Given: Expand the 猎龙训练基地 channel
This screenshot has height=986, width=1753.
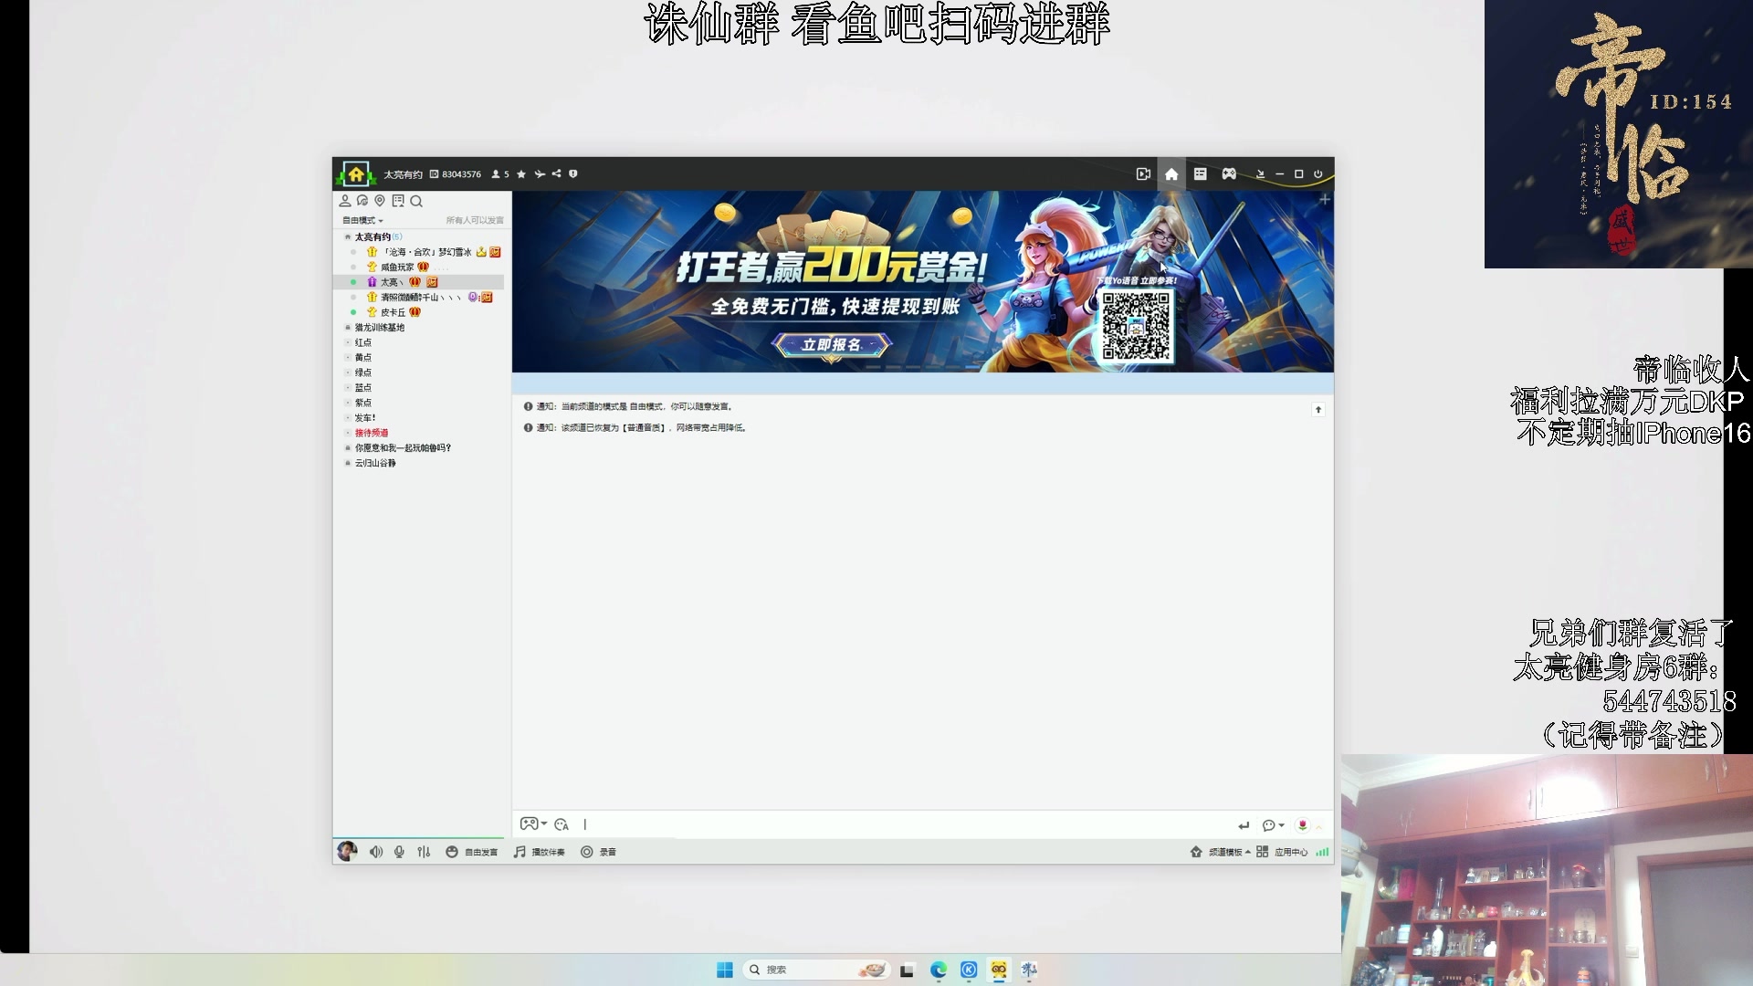Looking at the screenshot, I should pos(347,328).
